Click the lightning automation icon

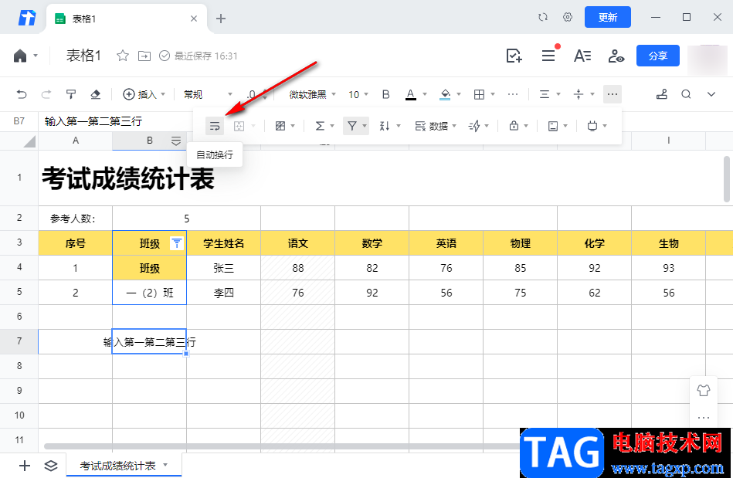coord(474,126)
